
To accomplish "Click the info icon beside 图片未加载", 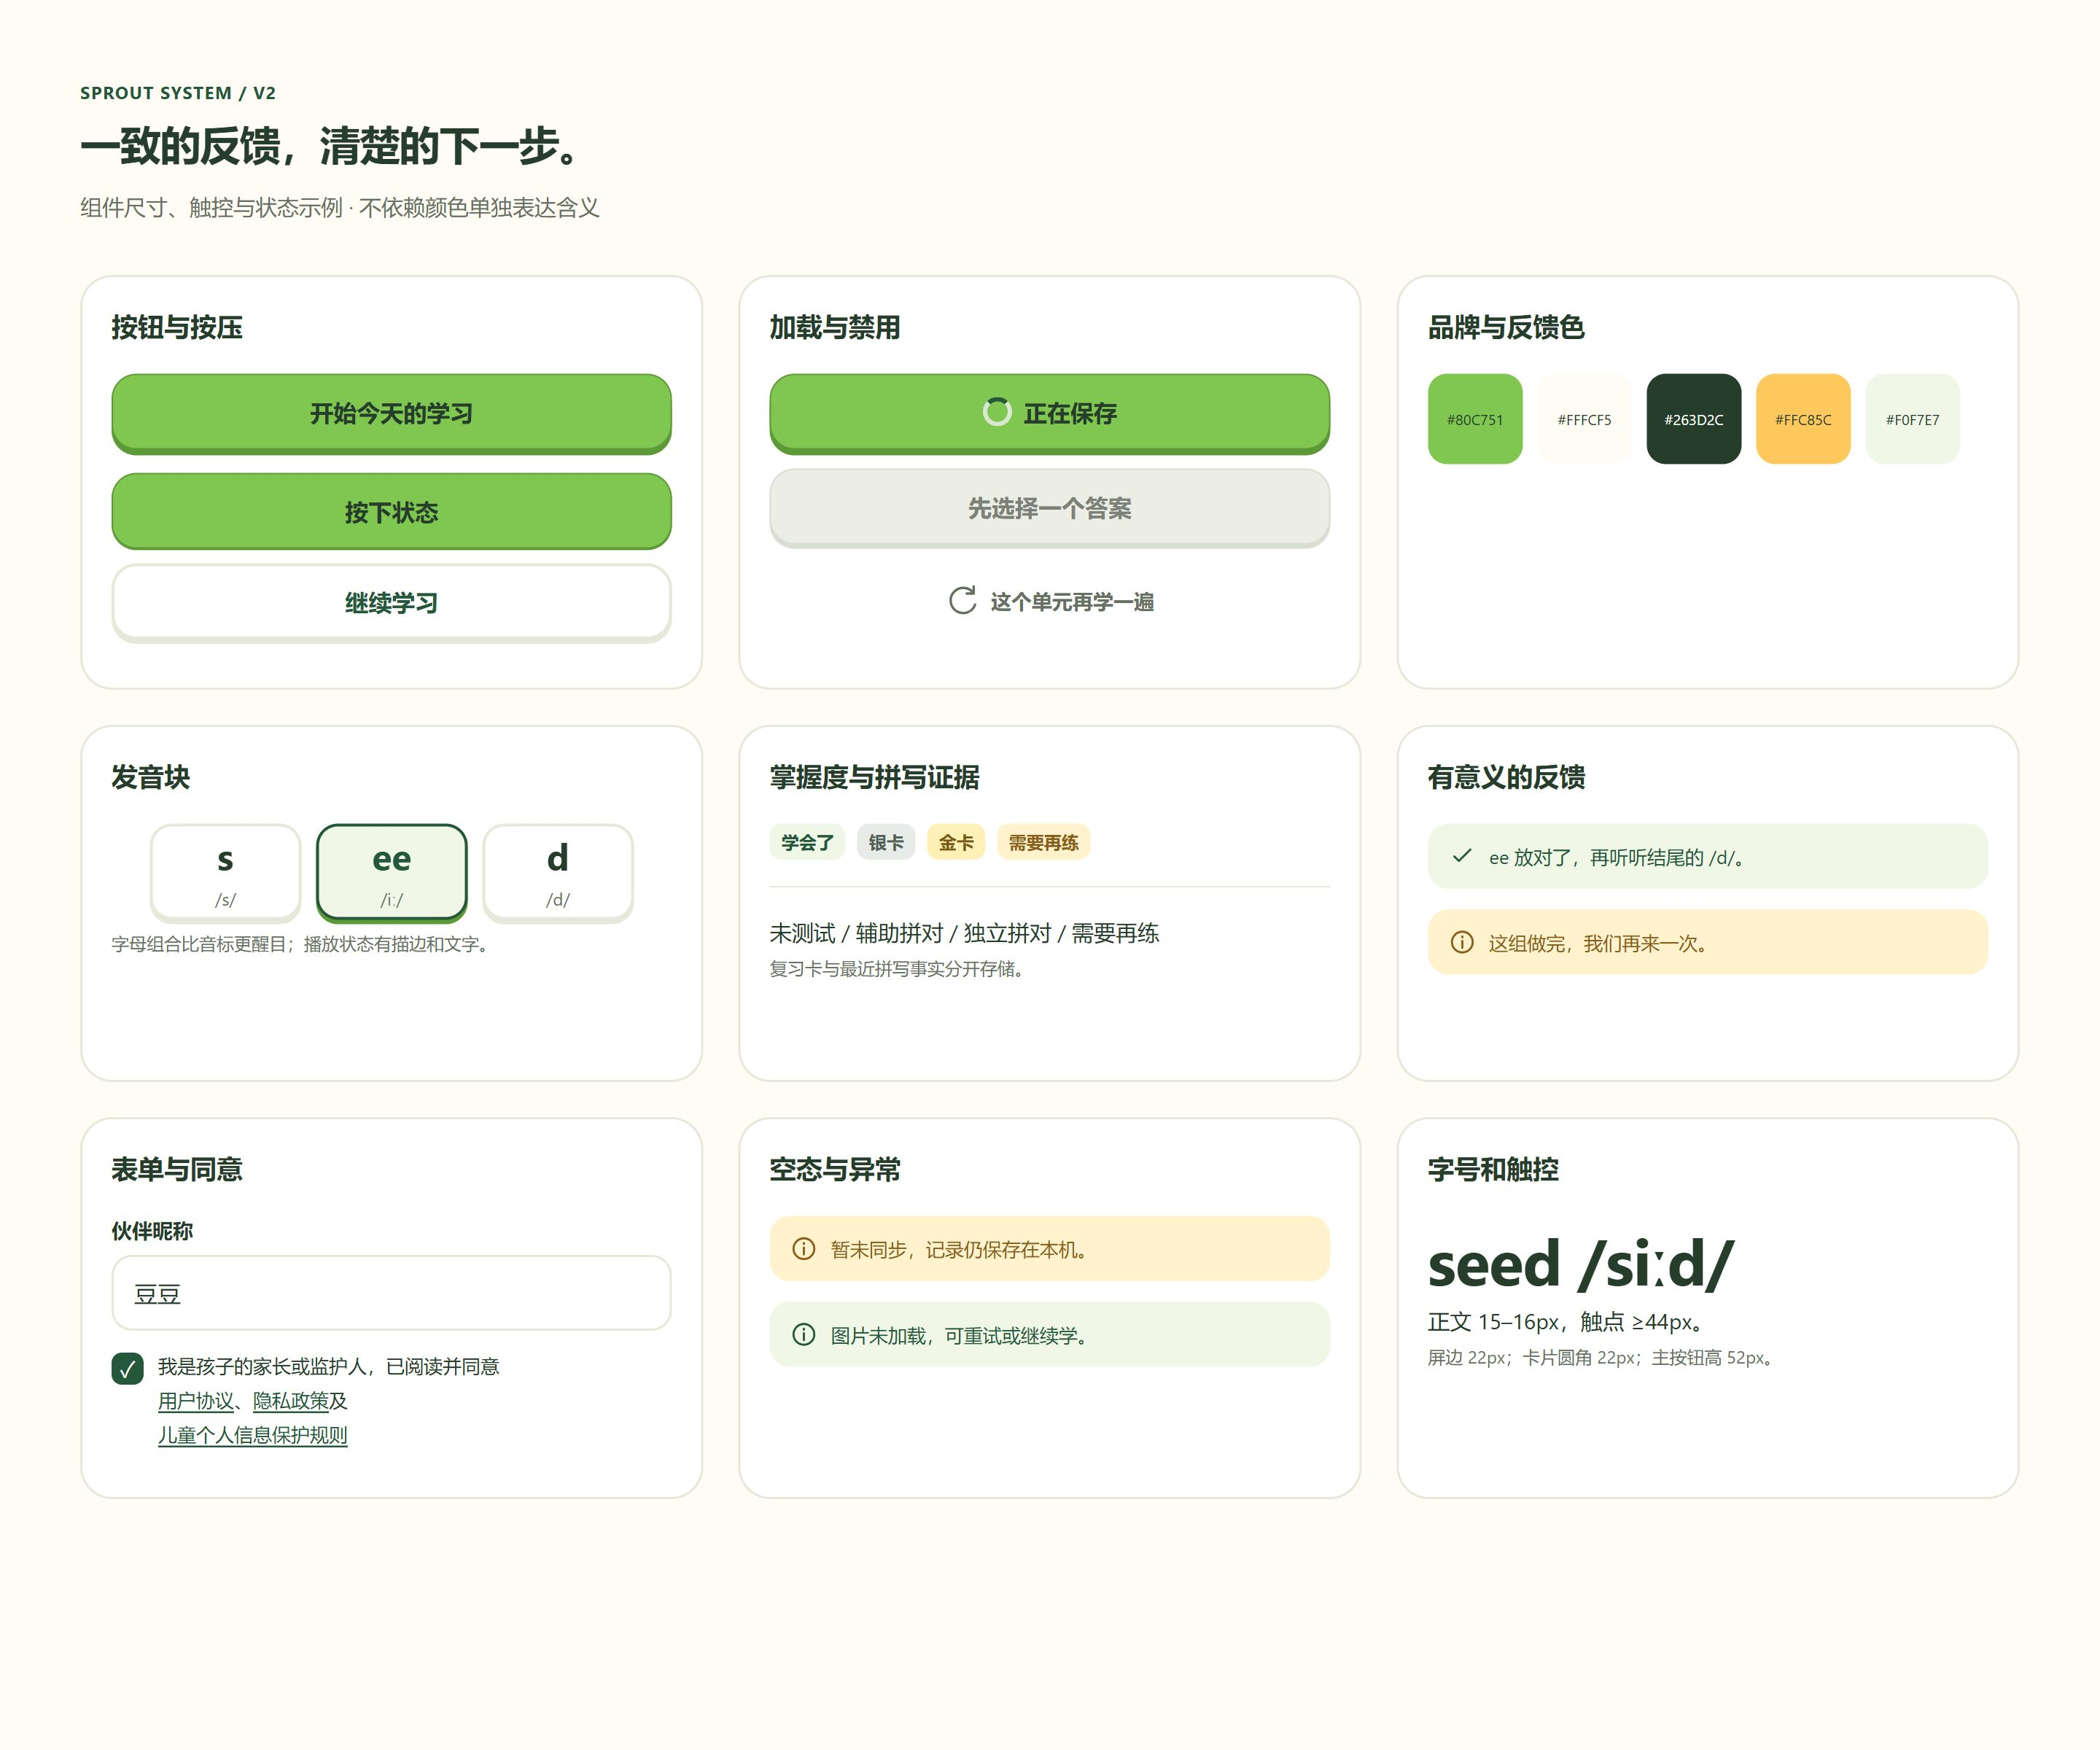I will [804, 1335].
